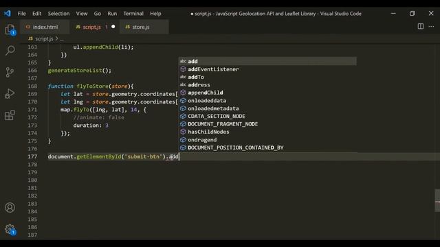The width and height of the screenshot is (440, 247).
Task: Expand the breadcrumb ellipsis after script.js
Action: [62, 38]
